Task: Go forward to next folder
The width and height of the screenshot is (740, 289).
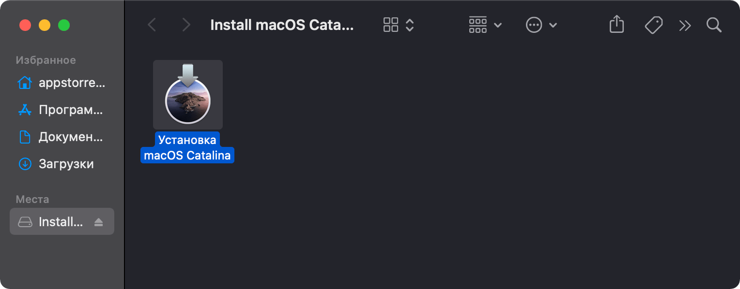Action: (186, 25)
